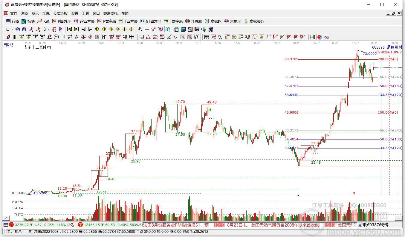The image size is (405, 237).
Task: Open 赢家服务 with dollar icon
Action: click(x=254, y=21)
